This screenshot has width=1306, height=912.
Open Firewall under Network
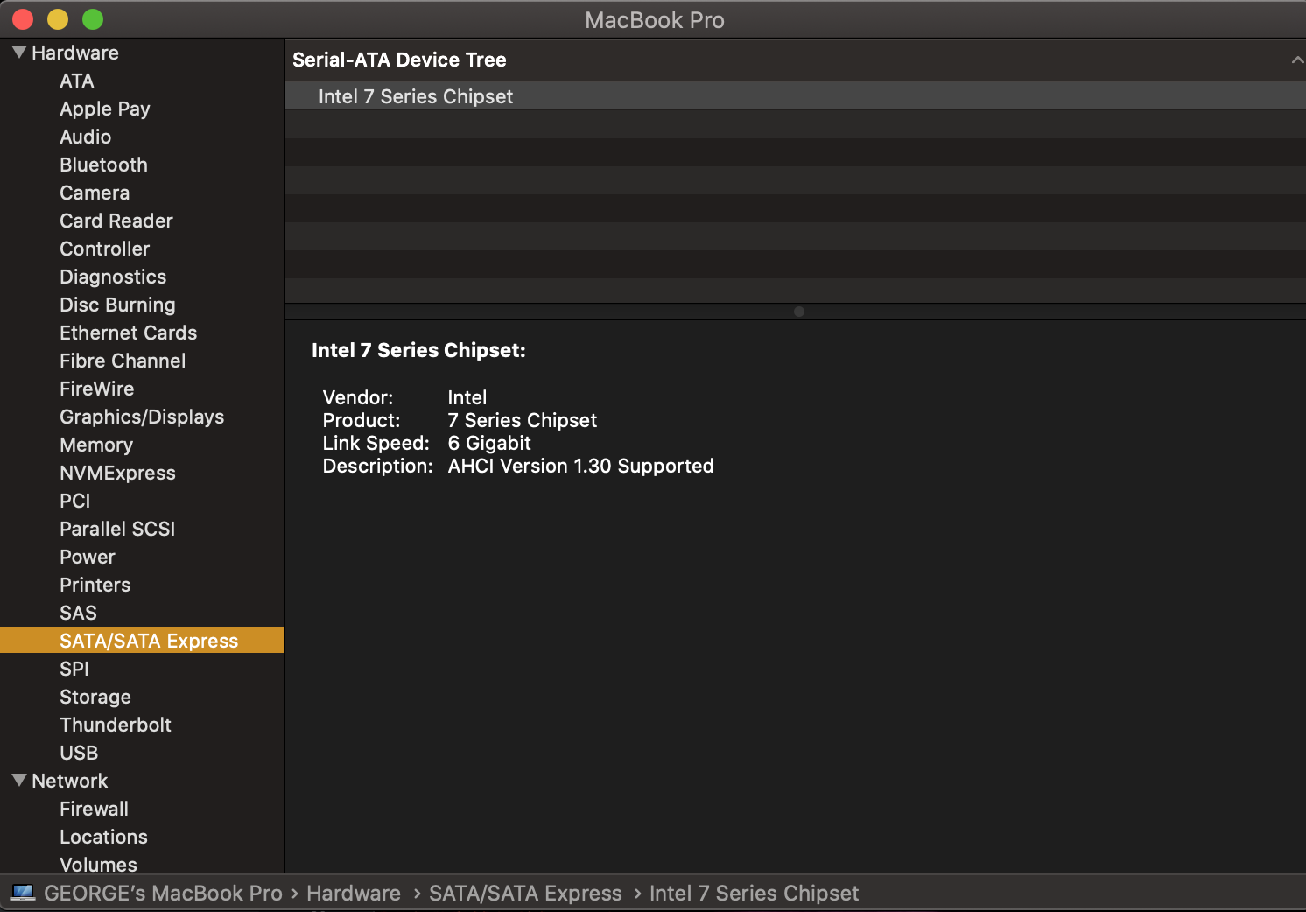pyautogui.click(x=95, y=809)
